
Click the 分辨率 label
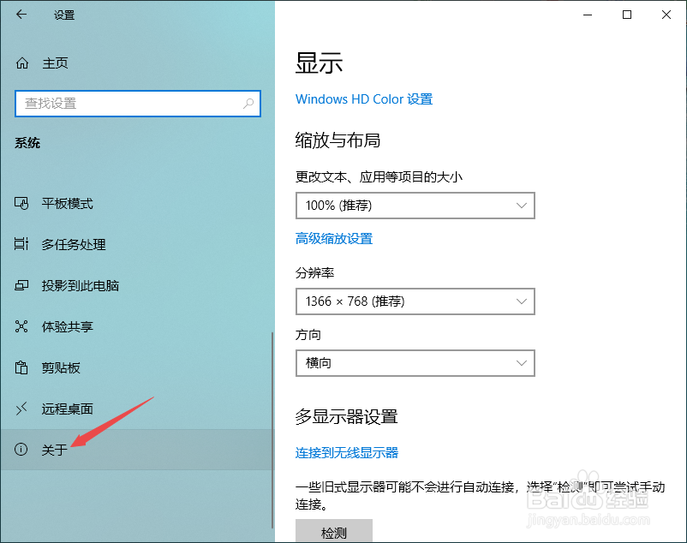click(x=314, y=273)
